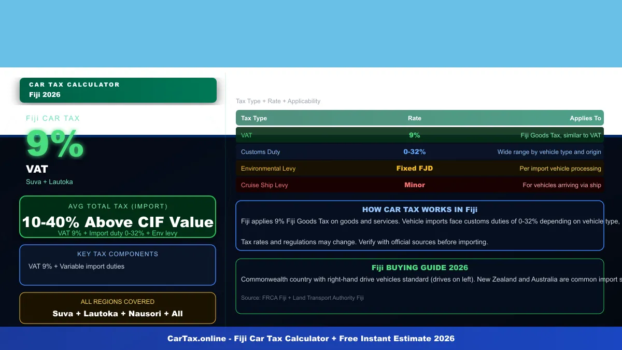Click the Car Tax Calculator Fiji 2026 banner
Viewport: 622px width, 350px height.
click(118, 90)
